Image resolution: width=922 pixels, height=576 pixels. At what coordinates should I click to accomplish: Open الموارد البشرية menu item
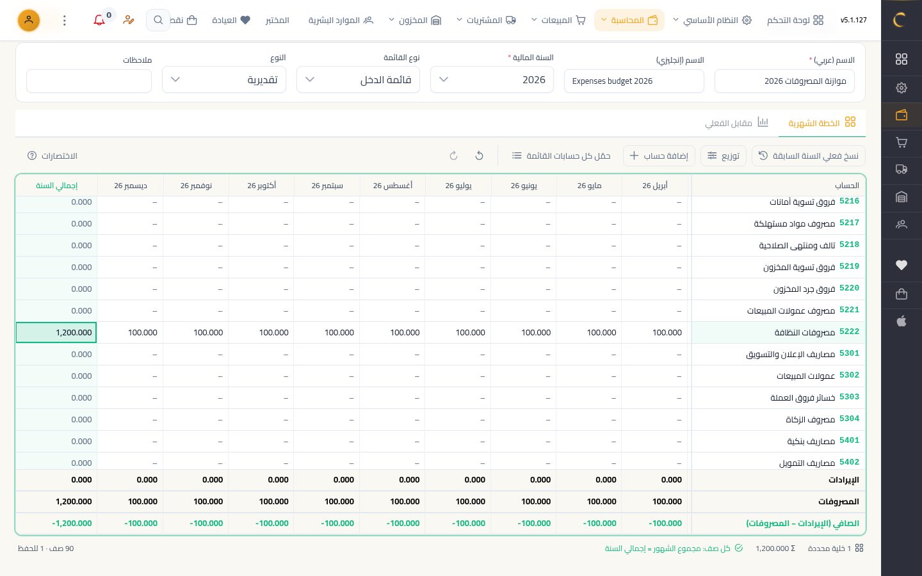(341, 20)
